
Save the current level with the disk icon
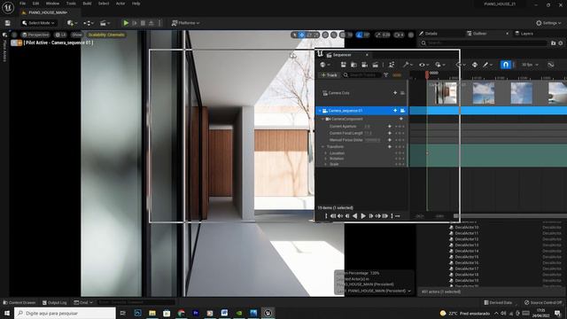coord(8,23)
